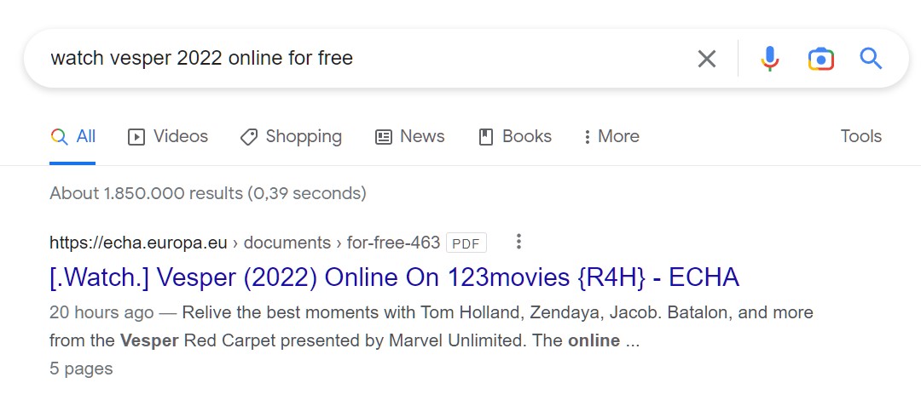Click the PDF label badge
Viewport: 921px width, 400px height.
click(466, 243)
